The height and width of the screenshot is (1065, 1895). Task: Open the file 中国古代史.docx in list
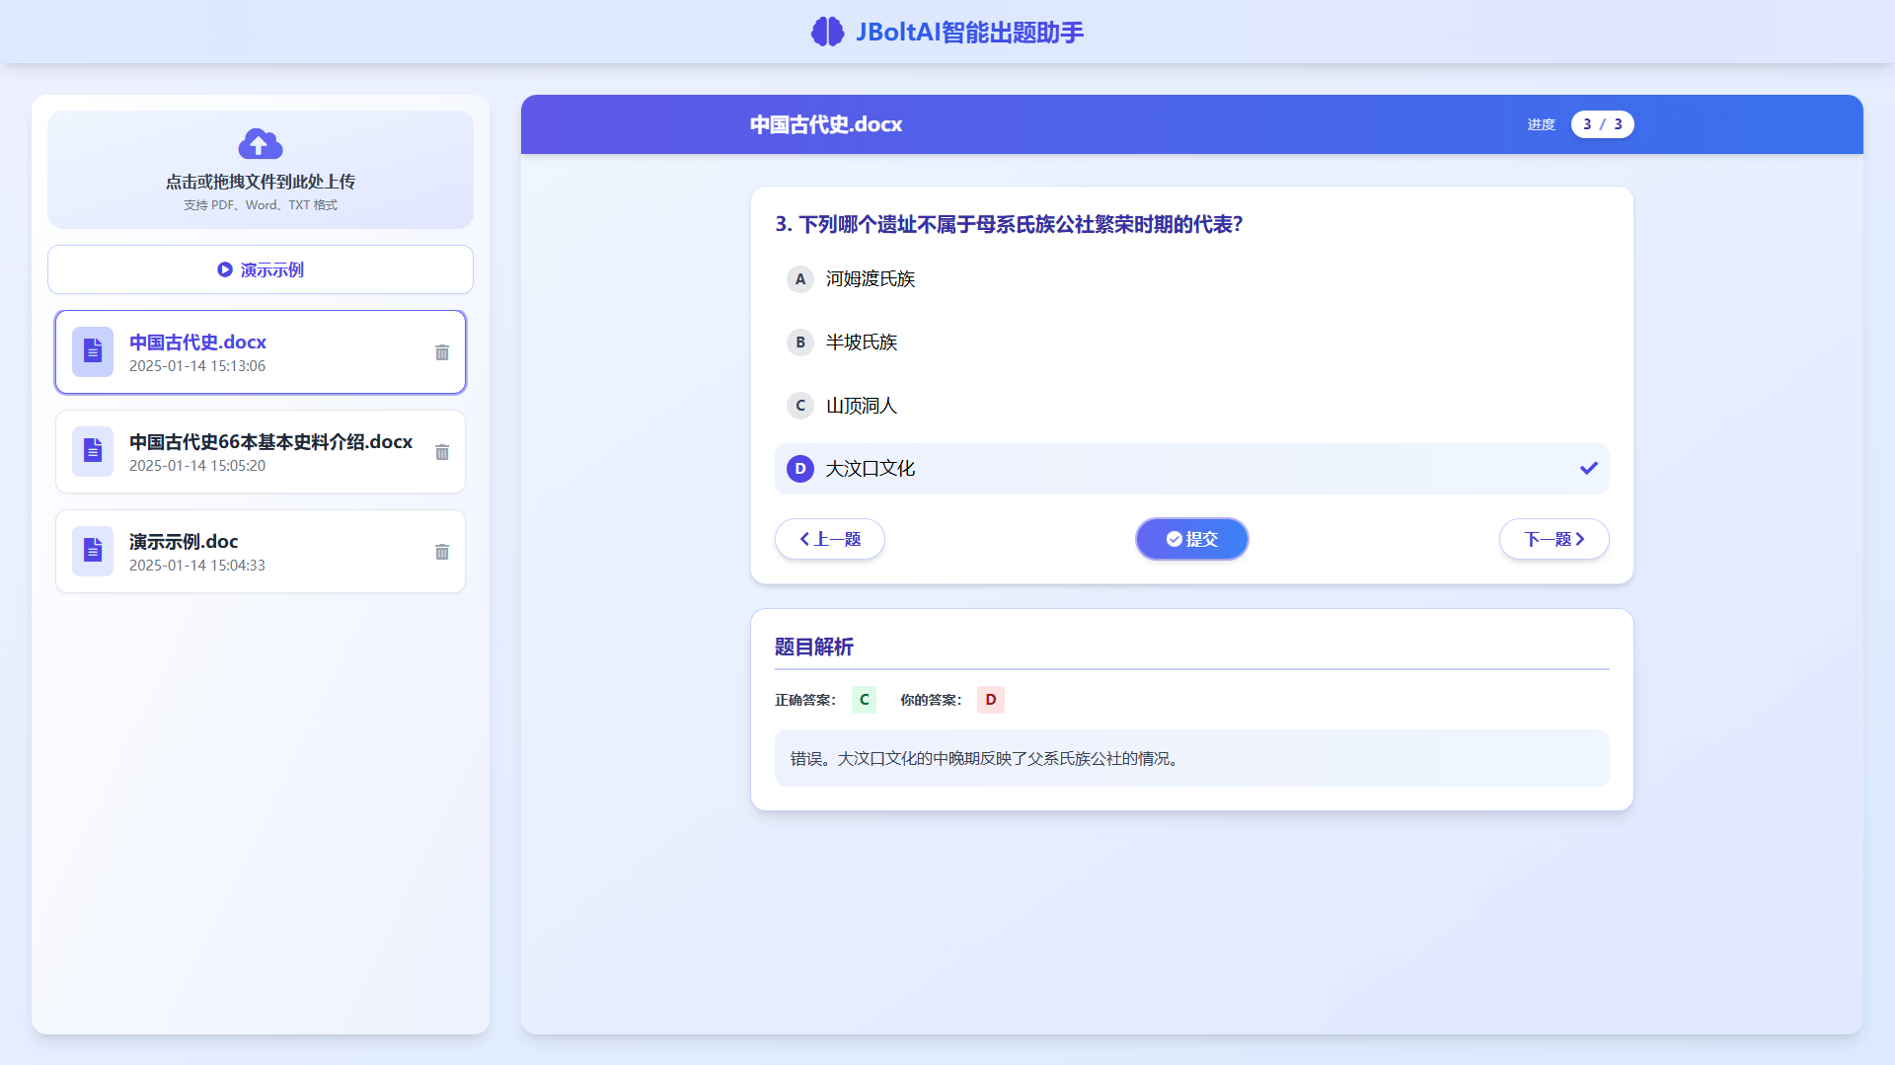[261, 352]
